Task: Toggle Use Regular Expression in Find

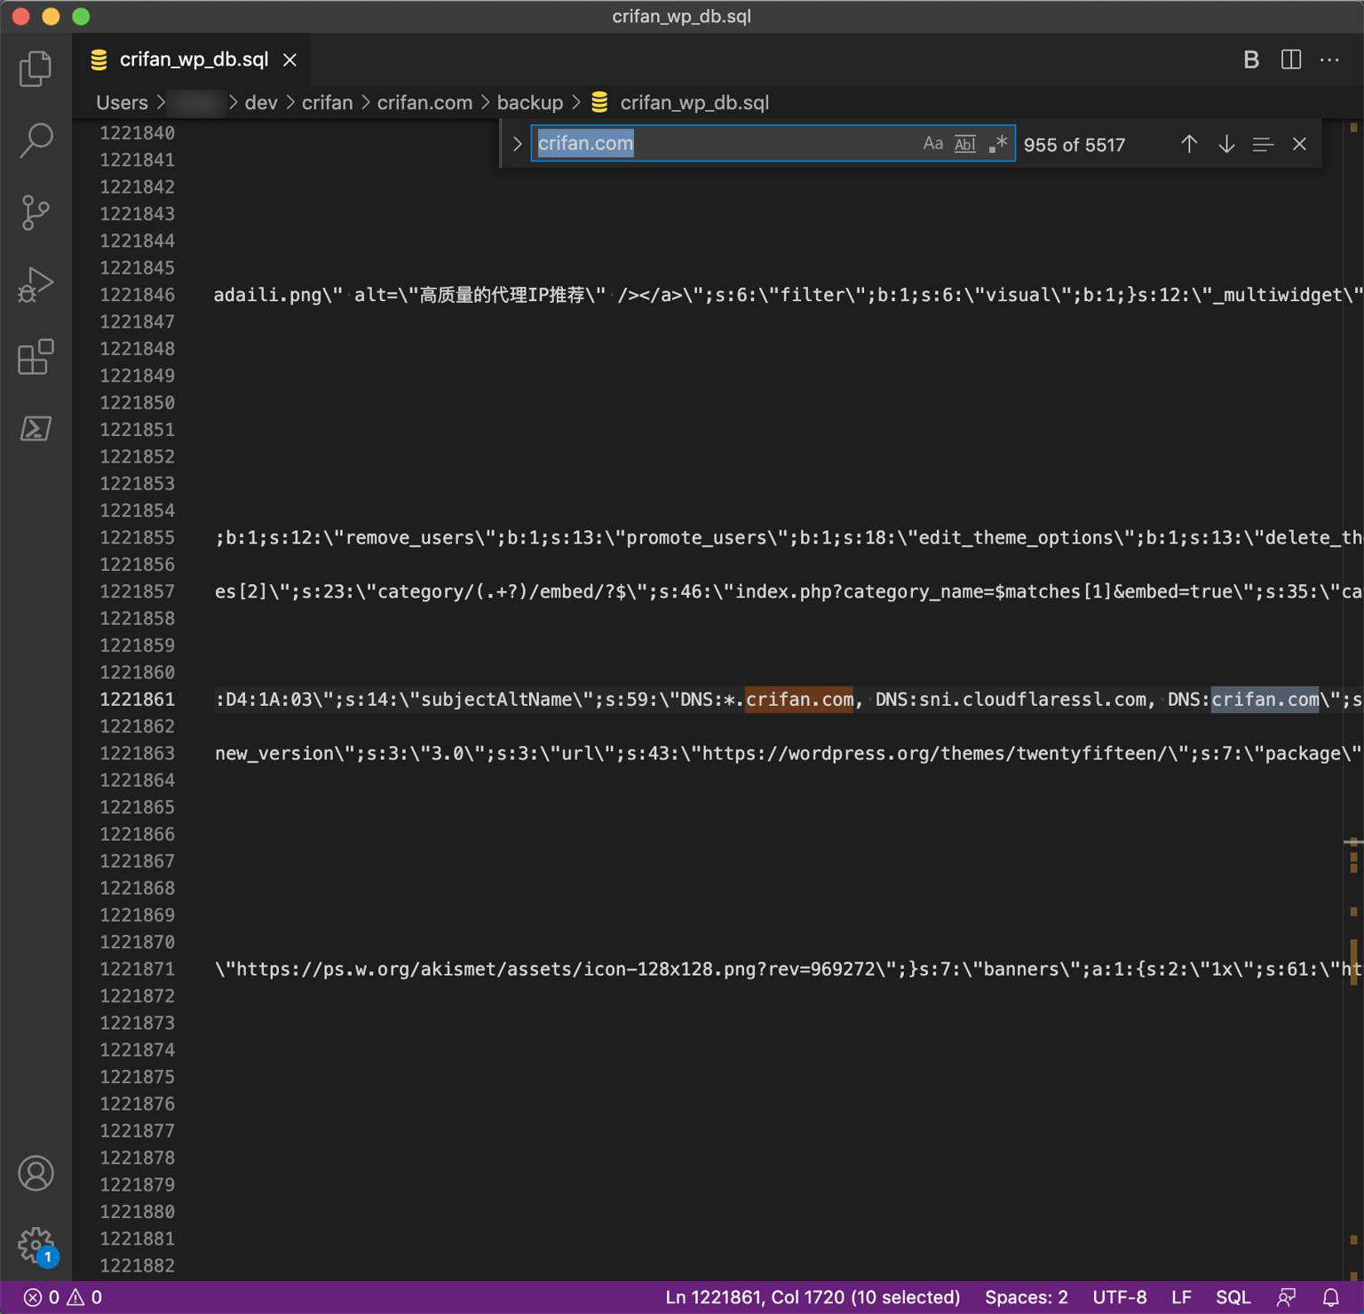Action: (998, 144)
